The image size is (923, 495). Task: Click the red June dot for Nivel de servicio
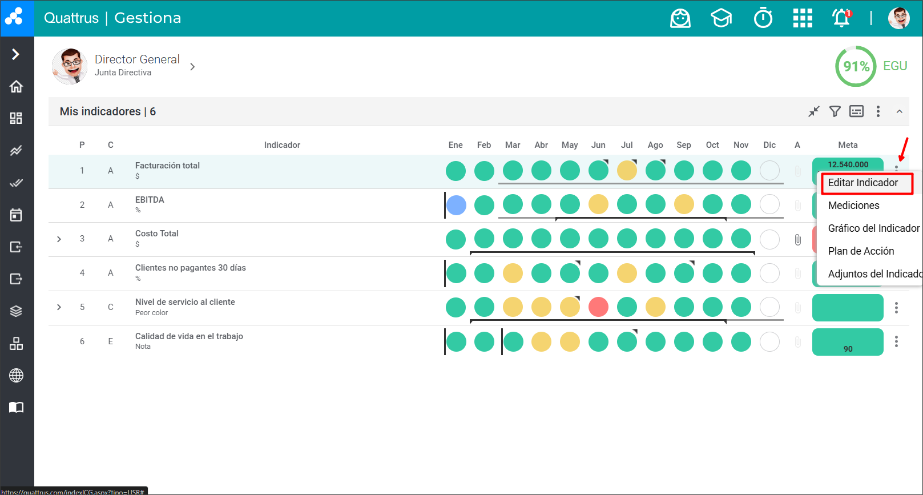[x=598, y=307]
